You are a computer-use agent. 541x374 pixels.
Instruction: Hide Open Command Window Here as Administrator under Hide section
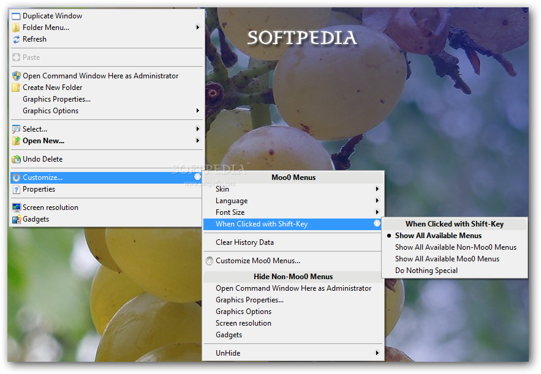tap(293, 288)
